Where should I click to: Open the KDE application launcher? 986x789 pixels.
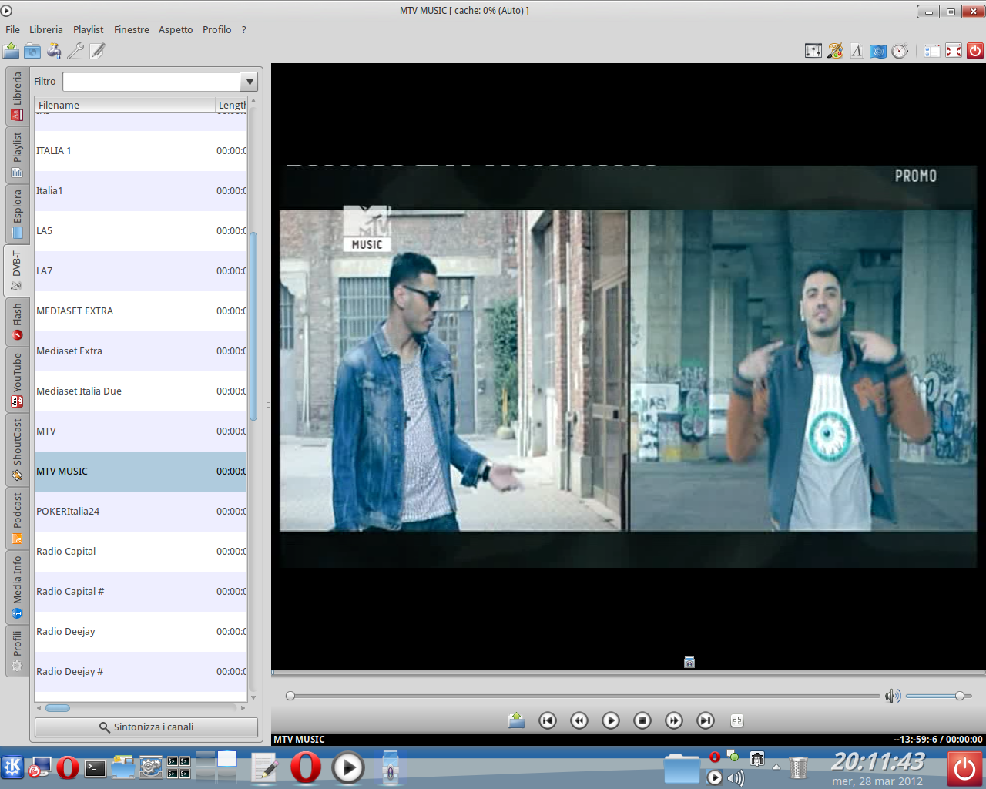tap(12, 767)
